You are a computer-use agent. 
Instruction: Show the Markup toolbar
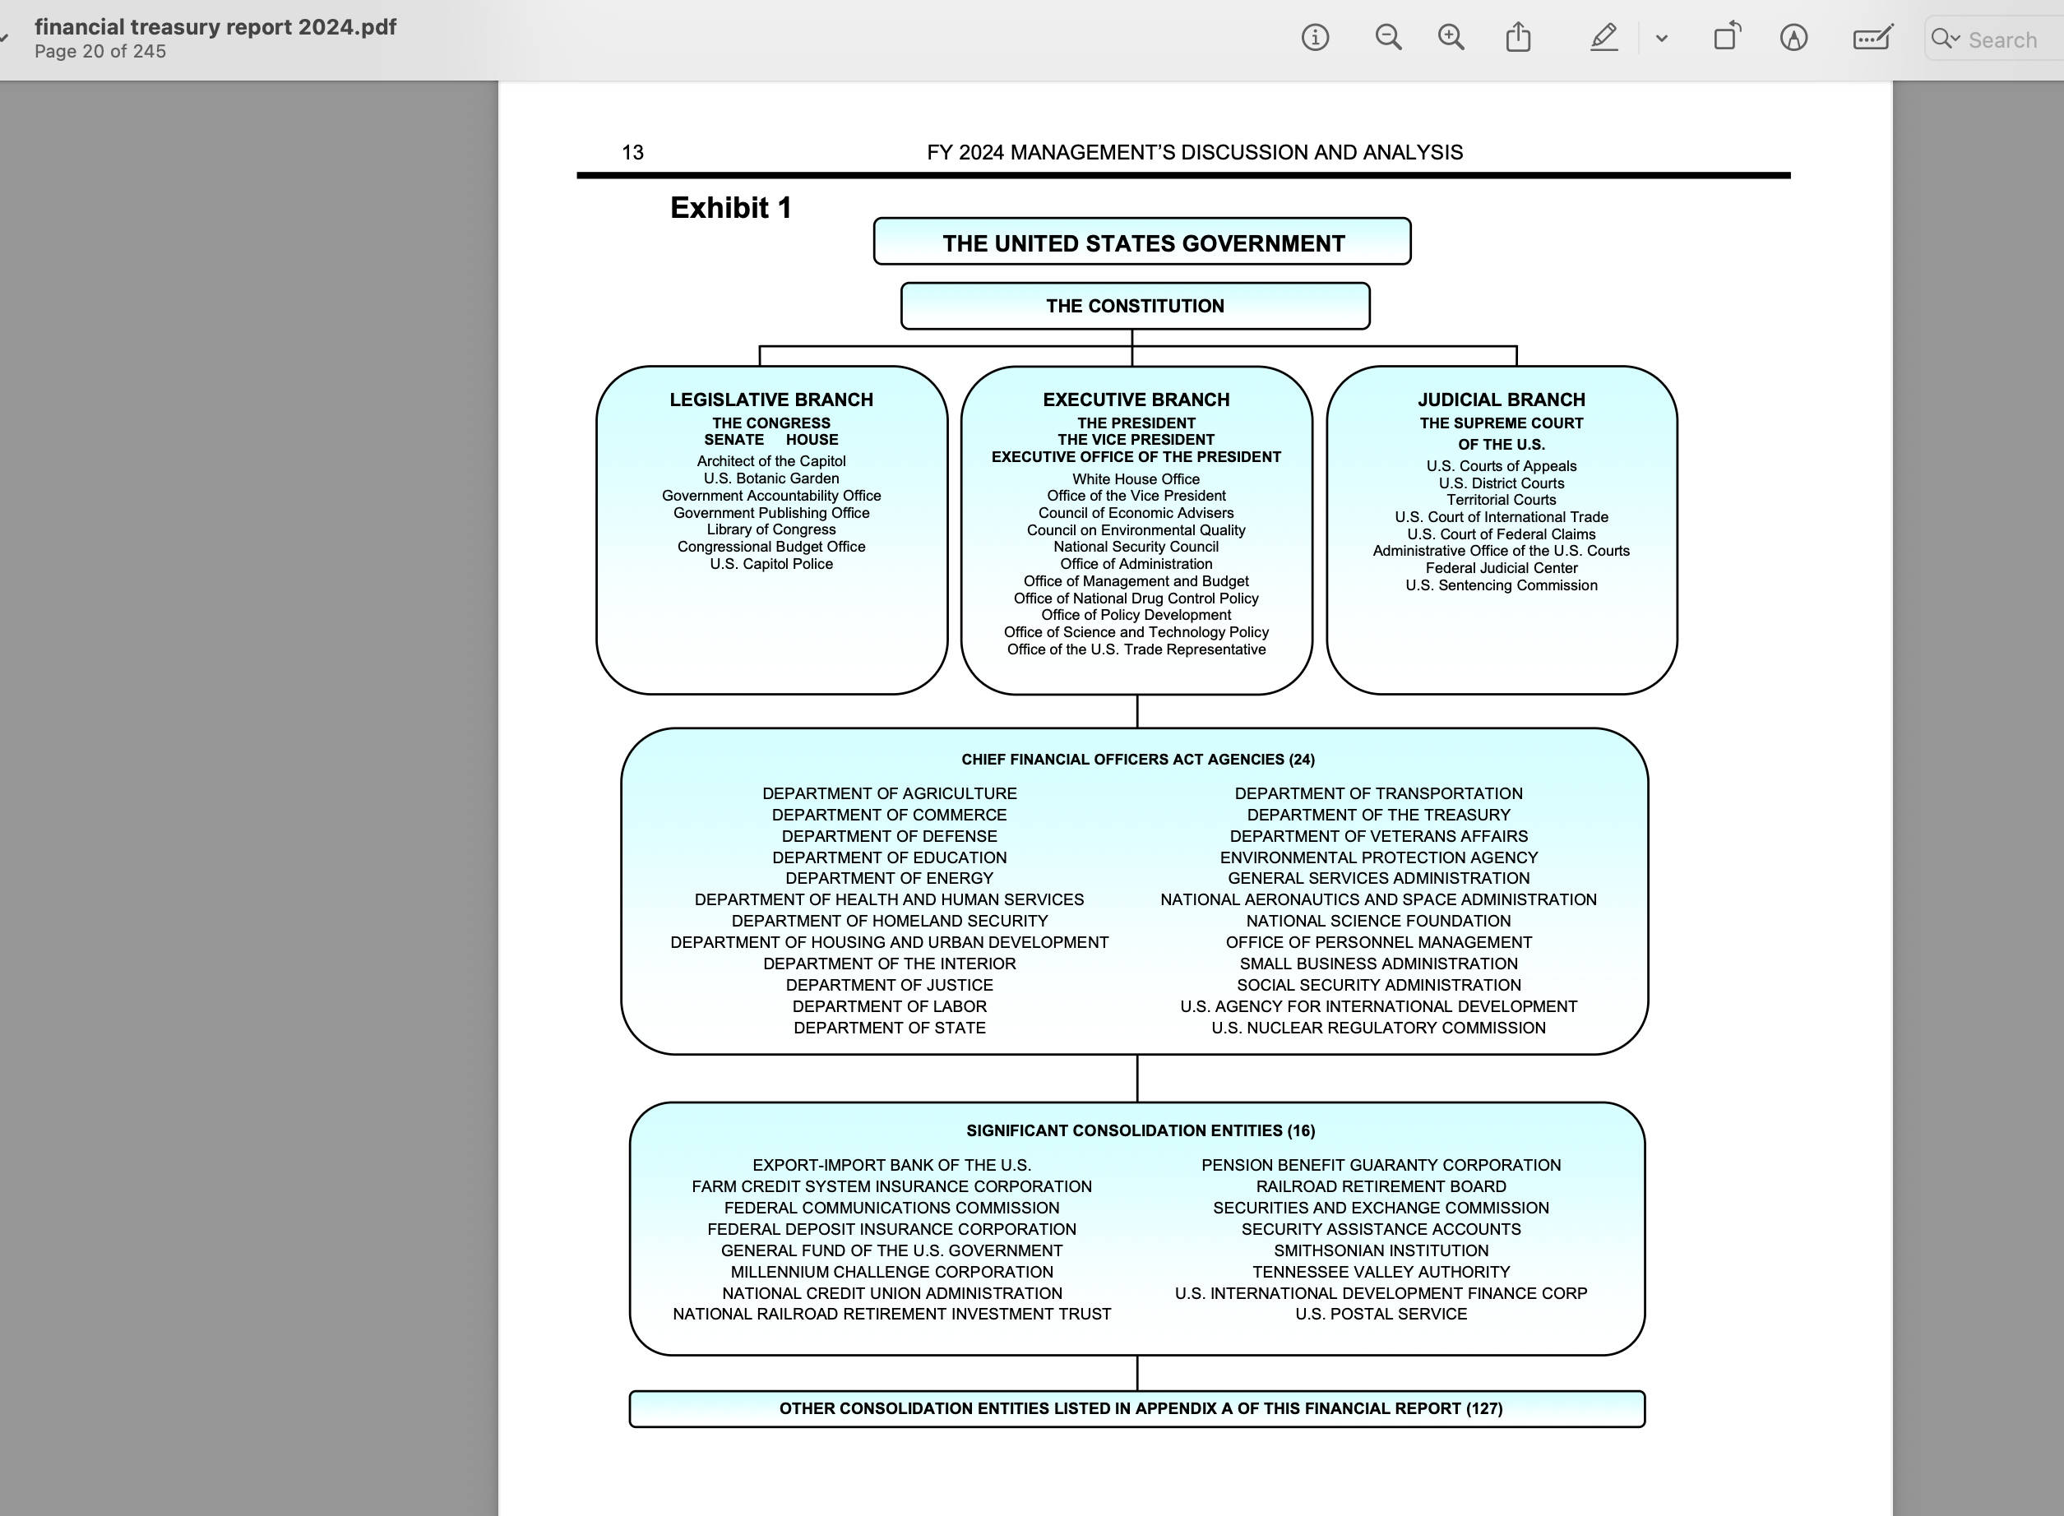(1793, 38)
